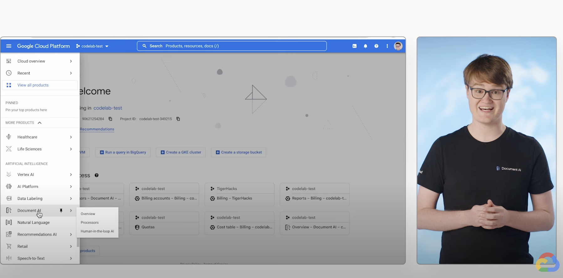Viewport: 563px width, 278px height.
Task: Click View all products
Action: coord(40,85)
